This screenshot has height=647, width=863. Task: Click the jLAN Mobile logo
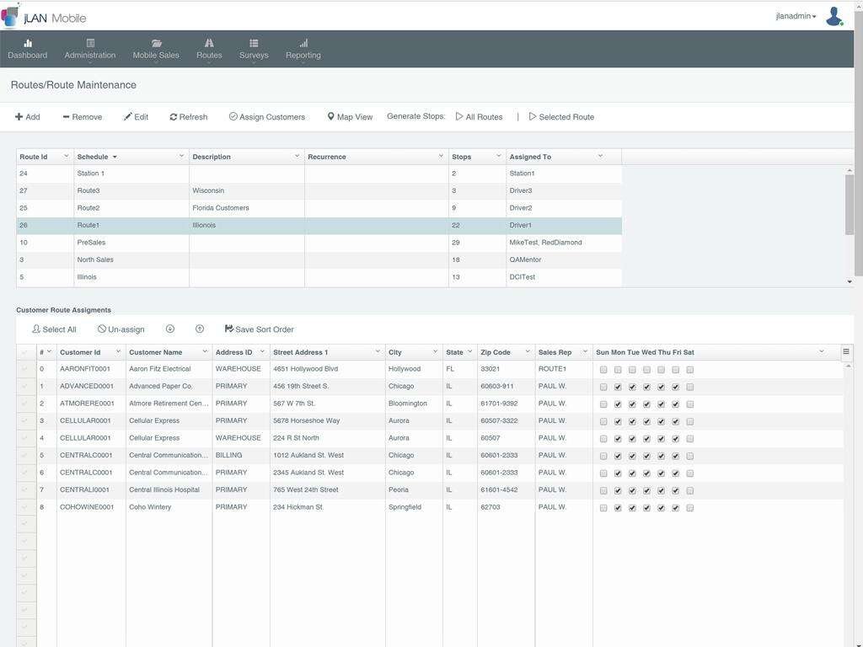(44, 17)
